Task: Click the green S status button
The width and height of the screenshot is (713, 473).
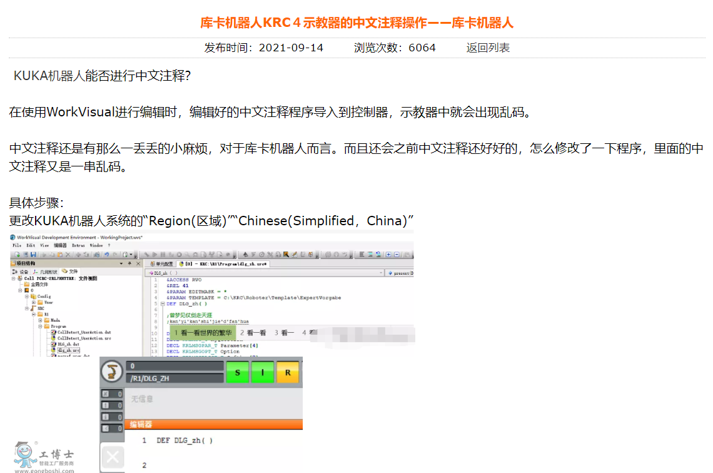Action: 238,372
